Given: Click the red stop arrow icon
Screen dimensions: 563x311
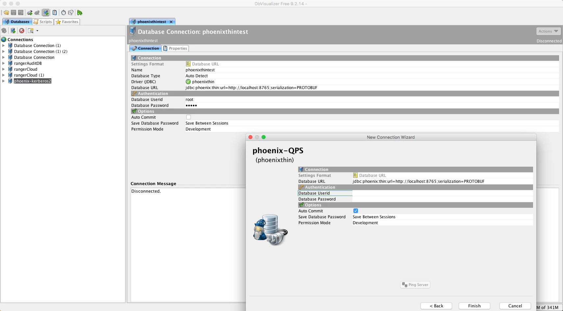Looking at the screenshot, I should coord(22,31).
